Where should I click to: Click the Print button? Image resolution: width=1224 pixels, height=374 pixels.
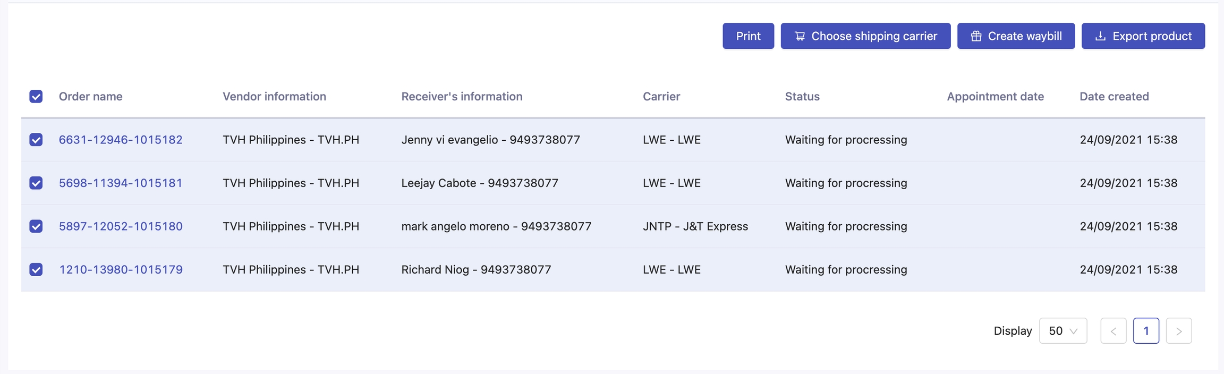748,36
